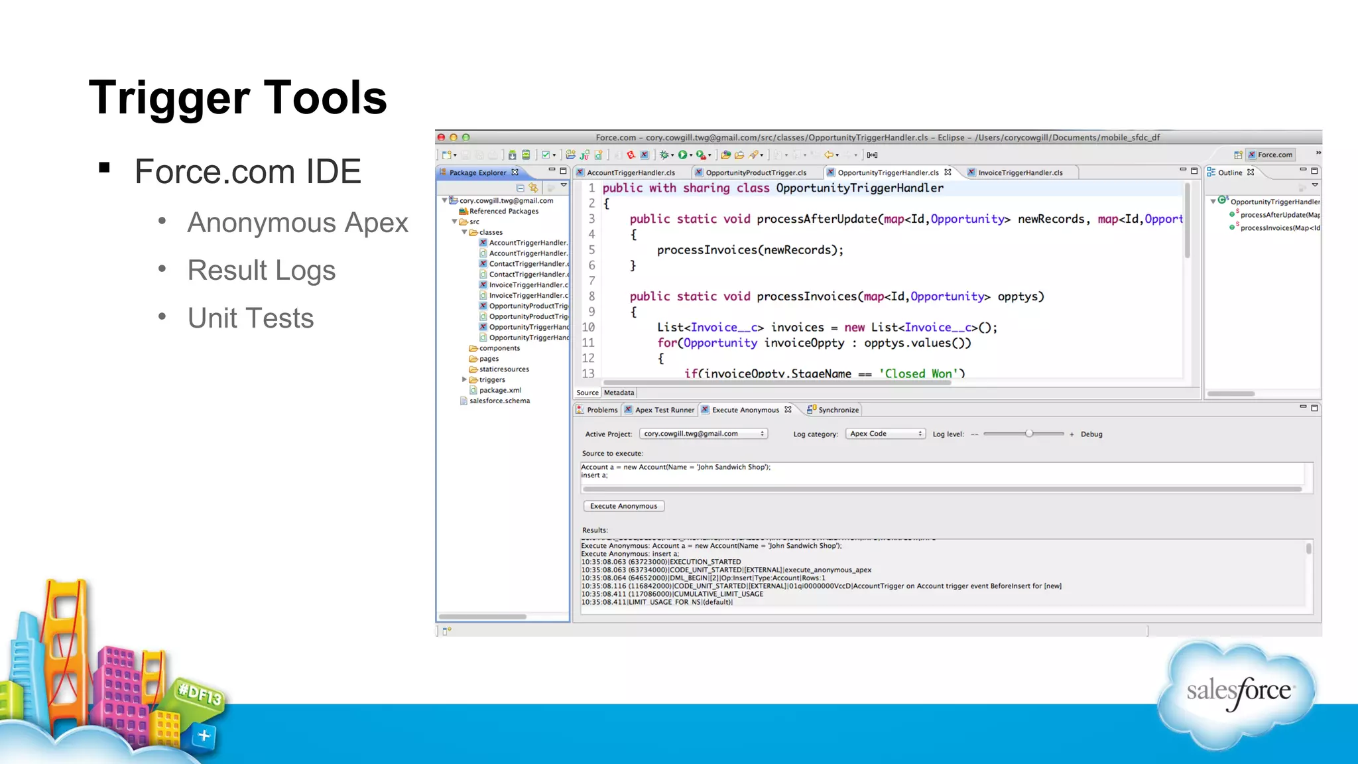Switch to InvoiceTriggerHandler.cls editor tab

1020,172
